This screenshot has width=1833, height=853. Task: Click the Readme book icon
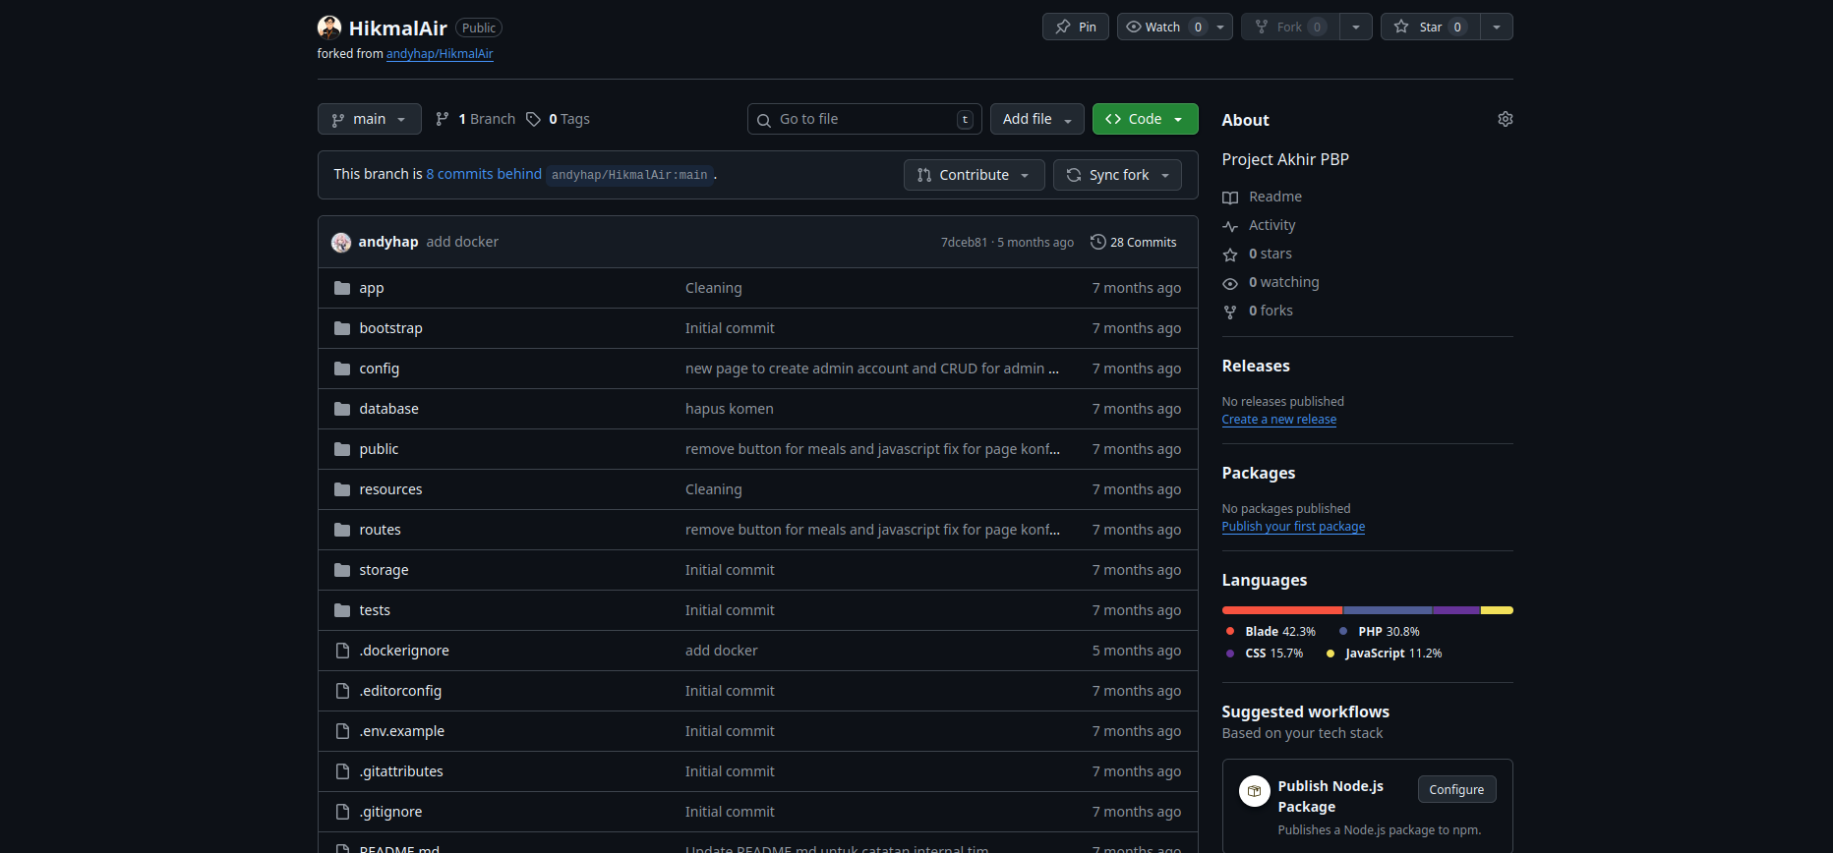[x=1230, y=198]
